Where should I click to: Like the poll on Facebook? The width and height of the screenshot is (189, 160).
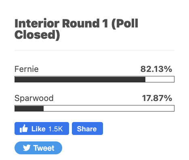point(42,128)
